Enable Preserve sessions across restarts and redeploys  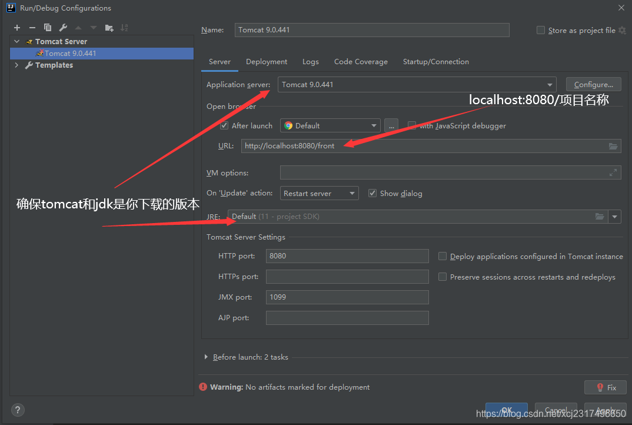click(x=443, y=277)
